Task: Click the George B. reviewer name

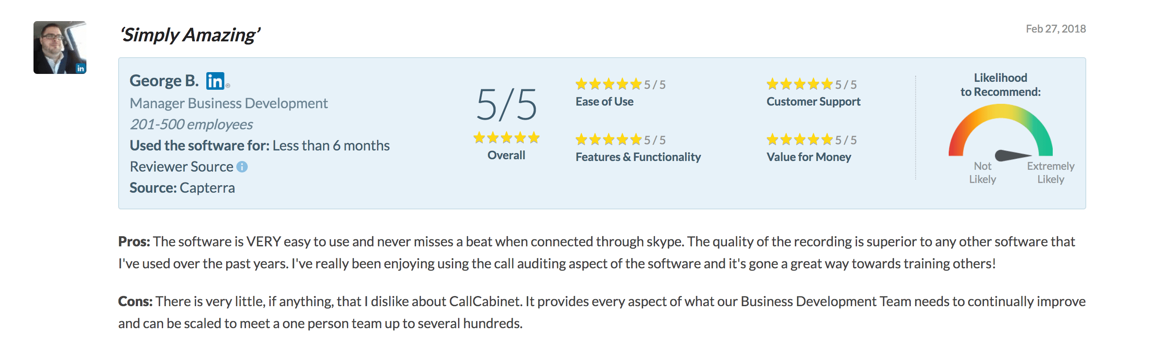Action: [164, 81]
